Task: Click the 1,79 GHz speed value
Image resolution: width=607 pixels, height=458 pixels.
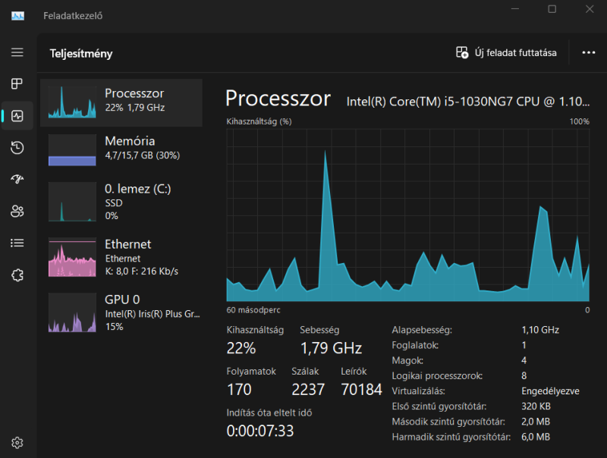Action: [x=331, y=348]
